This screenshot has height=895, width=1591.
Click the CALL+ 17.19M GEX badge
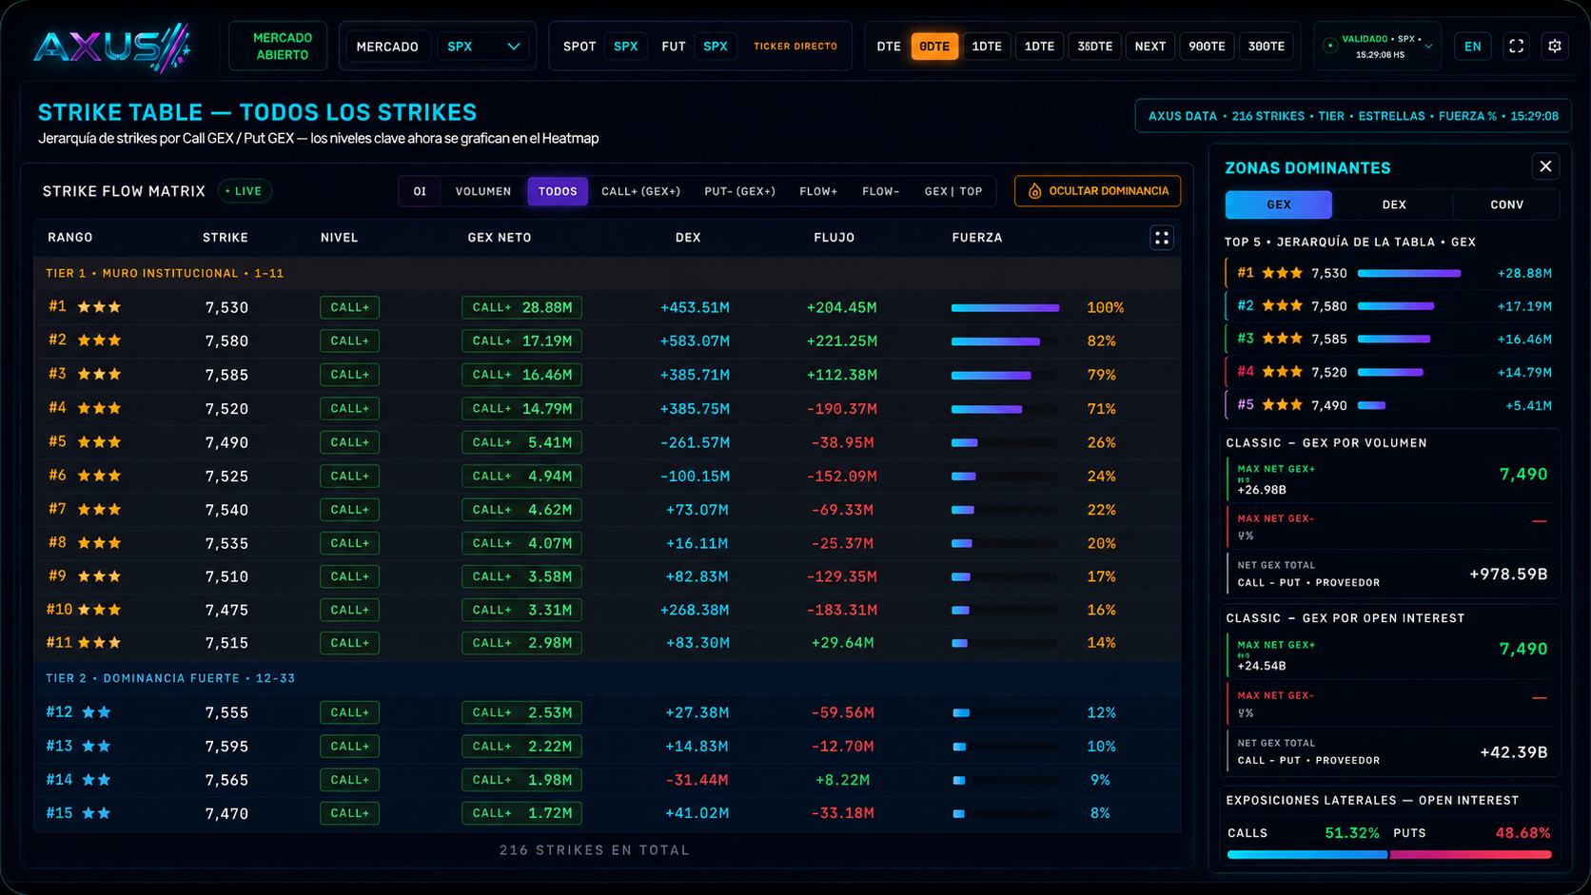(521, 340)
